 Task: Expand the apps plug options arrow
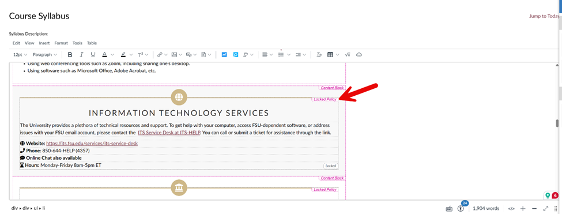pyautogui.click(x=252, y=55)
